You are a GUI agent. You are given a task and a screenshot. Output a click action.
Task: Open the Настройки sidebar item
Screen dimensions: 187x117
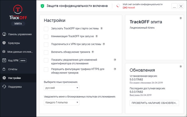[x=15, y=78]
